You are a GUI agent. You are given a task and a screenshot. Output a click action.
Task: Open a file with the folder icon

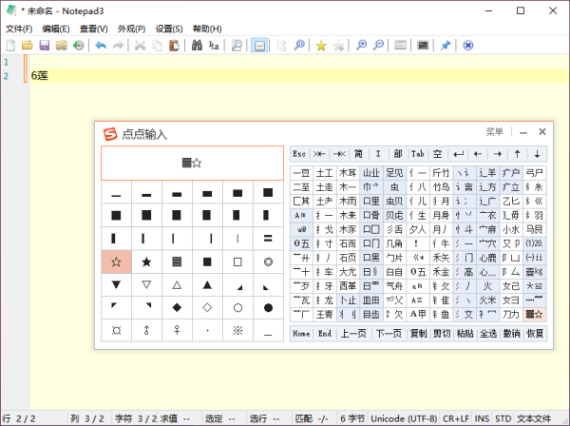coord(28,46)
